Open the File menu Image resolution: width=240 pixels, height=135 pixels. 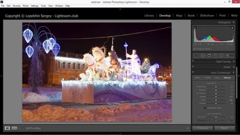pyautogui.click(x=3, y=6)
